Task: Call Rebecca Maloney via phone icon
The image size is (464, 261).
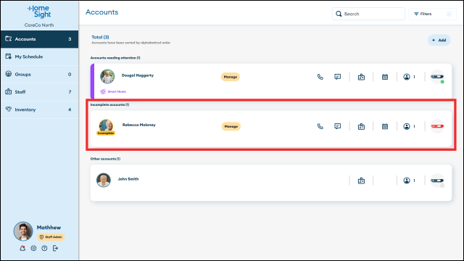Action: coord(320,126)
